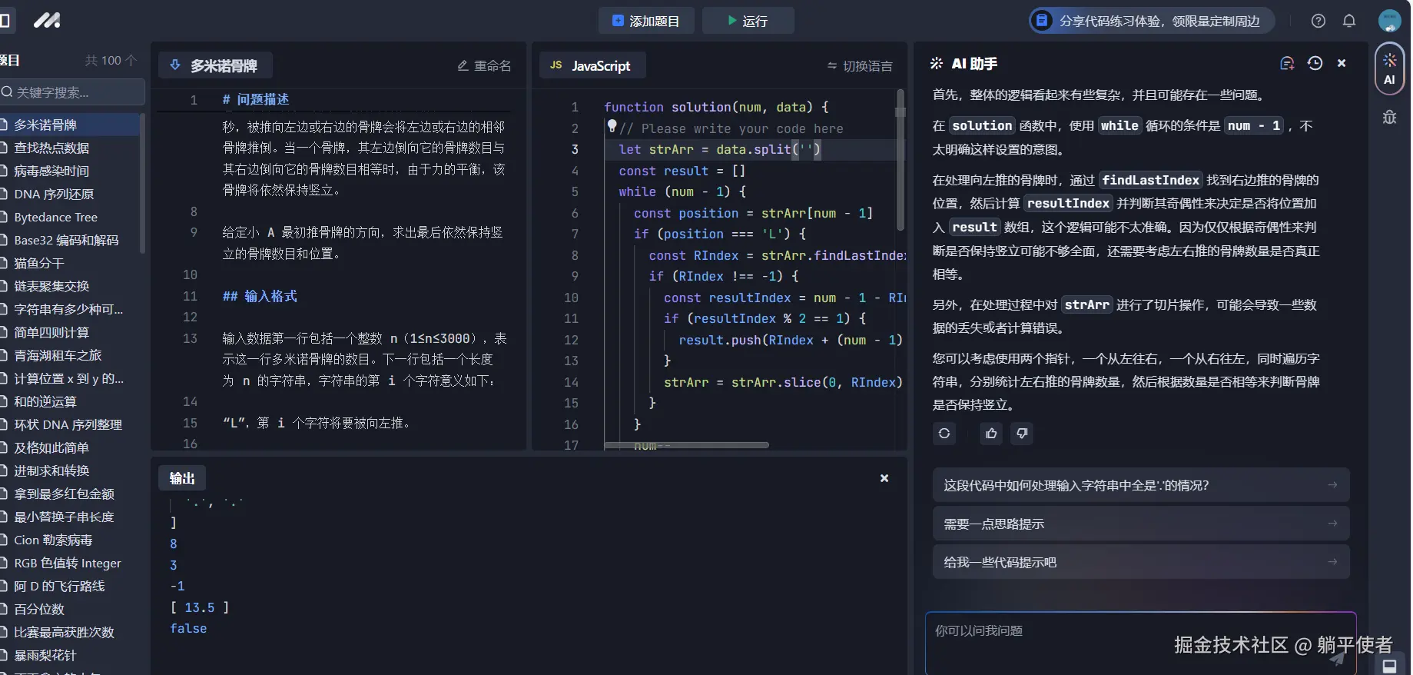Click the 输出 output tab
The image size is (1413, 675).
pyautogui.click(x=182, y=478)
